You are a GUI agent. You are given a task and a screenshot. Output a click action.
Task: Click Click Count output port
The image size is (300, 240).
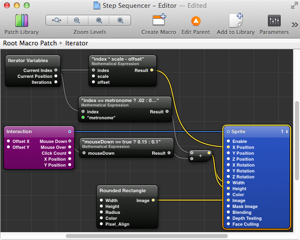tap(70, 153)
